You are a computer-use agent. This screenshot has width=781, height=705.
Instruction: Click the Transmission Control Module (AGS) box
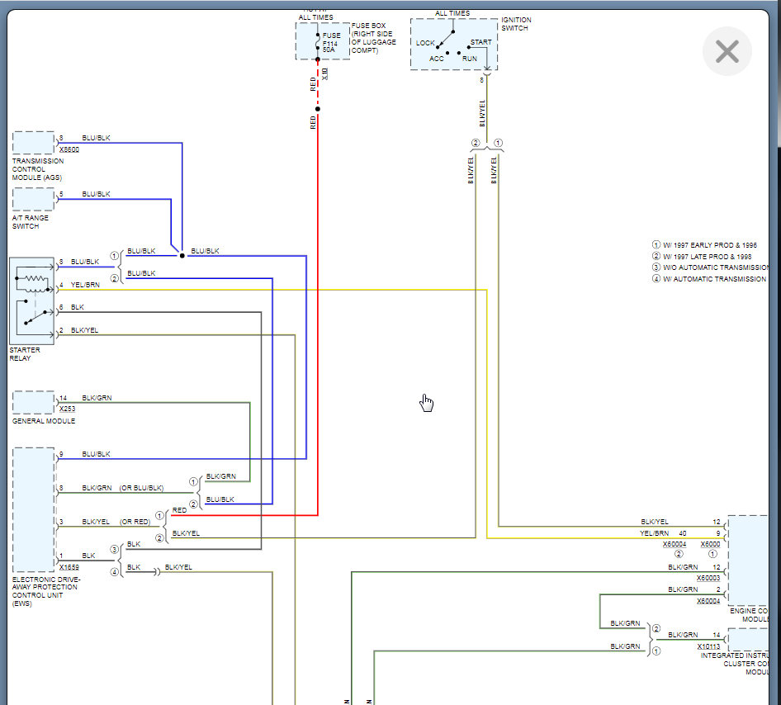coord(33,143)
